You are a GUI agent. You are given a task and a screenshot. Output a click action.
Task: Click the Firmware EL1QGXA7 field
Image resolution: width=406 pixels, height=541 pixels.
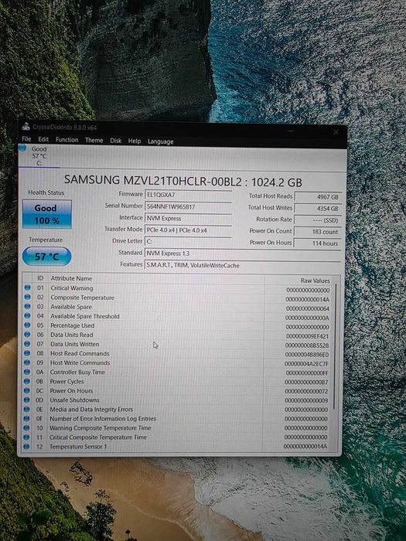[188, 196]
